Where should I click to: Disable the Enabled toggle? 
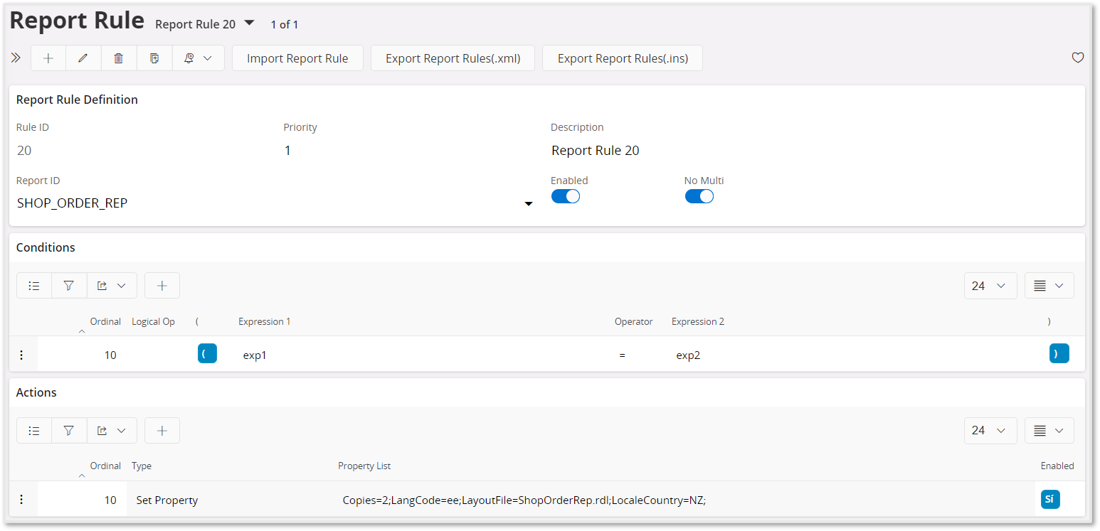[566, 195]
